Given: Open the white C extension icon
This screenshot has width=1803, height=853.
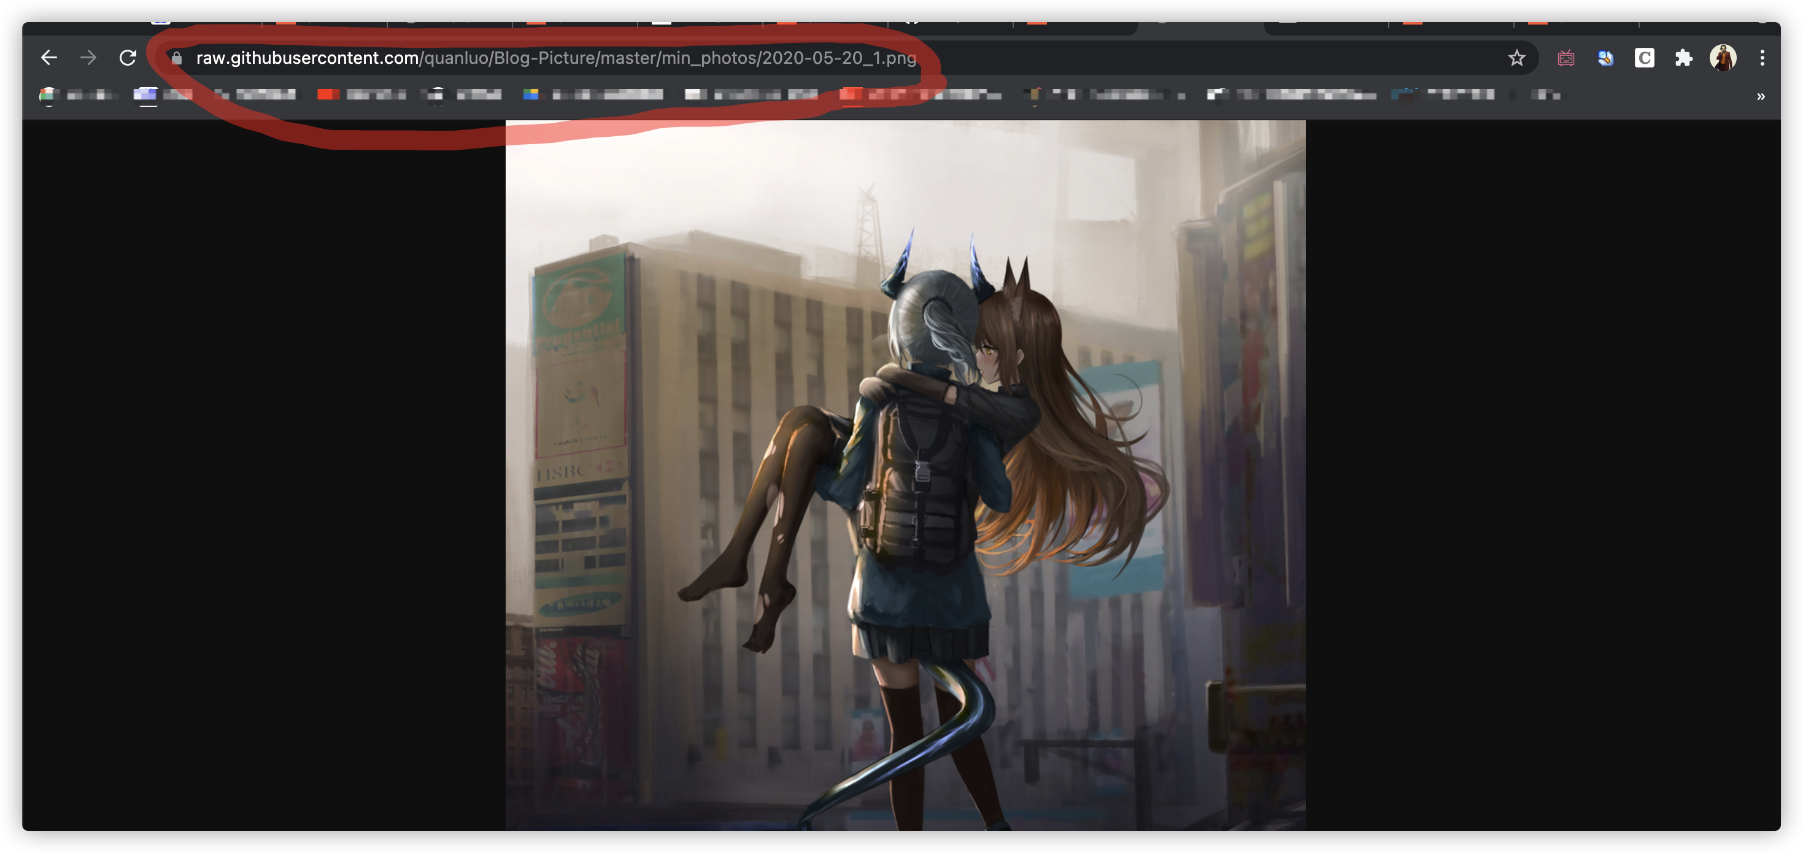Looking at the screenshot, I should click(1644, 58).
